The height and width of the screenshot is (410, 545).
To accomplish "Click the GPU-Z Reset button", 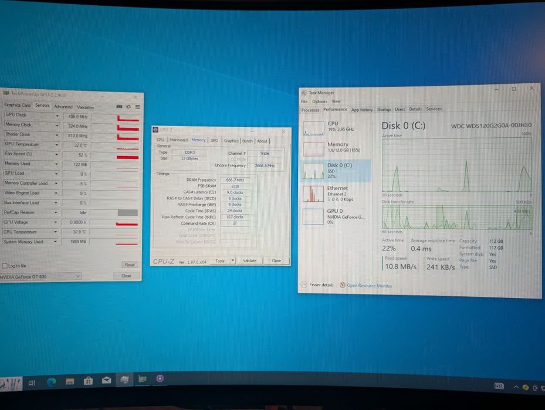I will (x=130, y=265).
